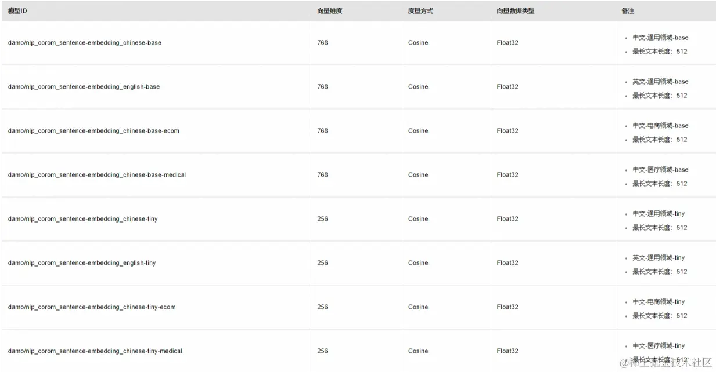Select the chinese-tiny-medical model ID
The image size is (716, 372).
(x=95, y=351)
